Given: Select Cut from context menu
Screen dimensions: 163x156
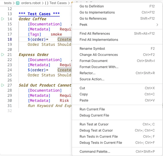Looking at the screenshot, I should 117,88.
